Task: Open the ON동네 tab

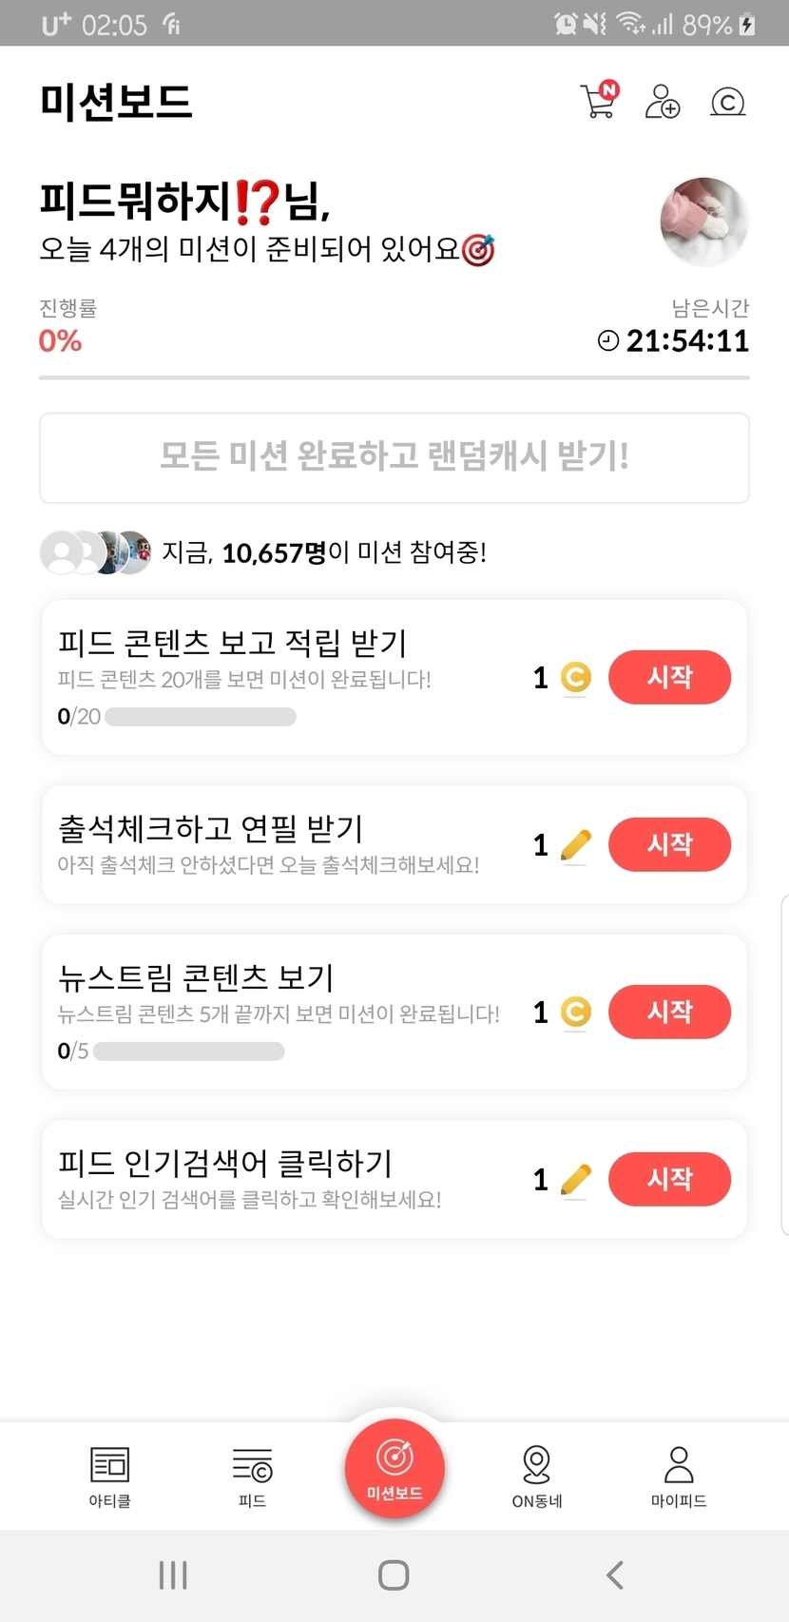Action: click(x=537, y=1476)
